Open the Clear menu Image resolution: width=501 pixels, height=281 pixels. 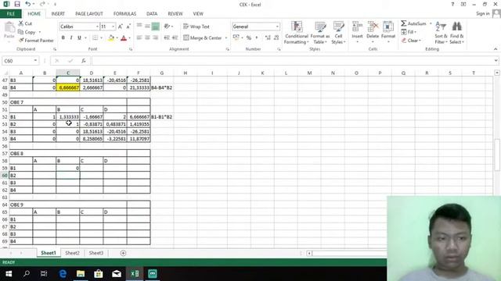tap(412, 41)
